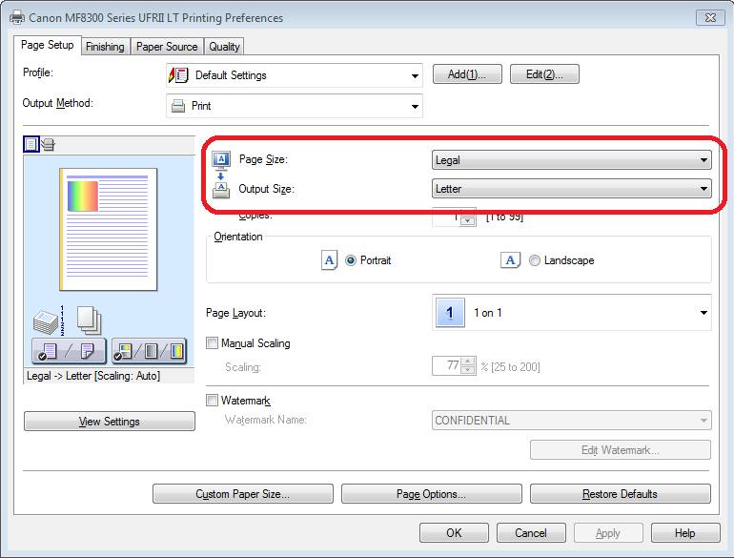
Task: Close the Printing Preferences window
Action: pyautogui.click(x=710, y=18)
